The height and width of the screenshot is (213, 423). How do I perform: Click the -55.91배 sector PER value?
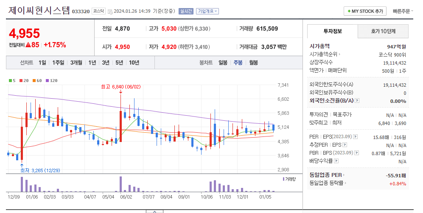tap(396, 176)
